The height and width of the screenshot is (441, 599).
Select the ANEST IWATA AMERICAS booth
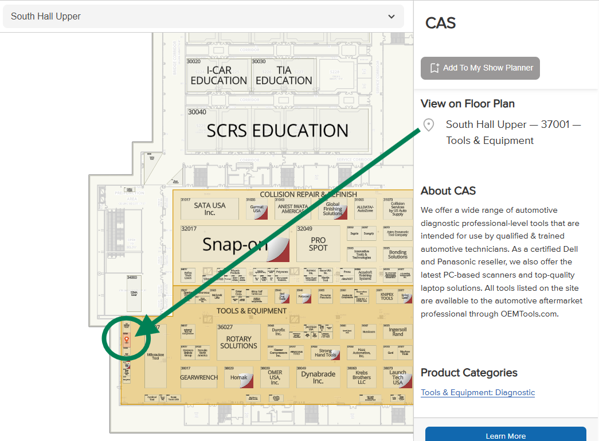292,209
